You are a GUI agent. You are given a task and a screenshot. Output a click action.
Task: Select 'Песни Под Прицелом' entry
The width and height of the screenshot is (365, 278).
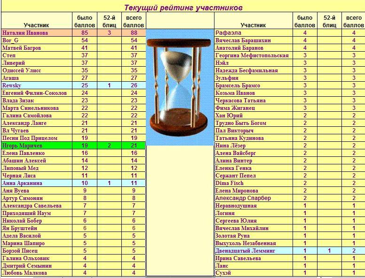pyautogui.click(x=37, y=138)
